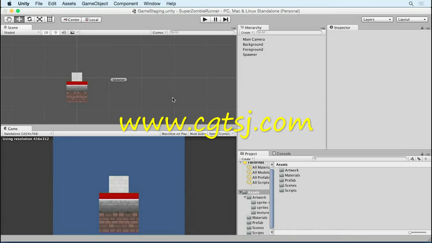This screenshot has height=243, width=432.
Task: Open Standalone resolution dropdown in Game view
Action: coord(28,133)
